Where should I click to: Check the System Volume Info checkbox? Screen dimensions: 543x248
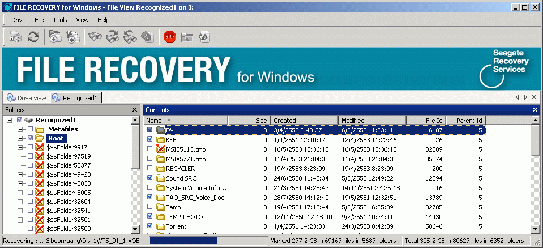pos(149,188)
